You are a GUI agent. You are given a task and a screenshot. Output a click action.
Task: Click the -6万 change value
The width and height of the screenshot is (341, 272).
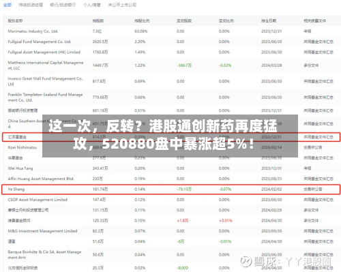(x=181, y=241)
